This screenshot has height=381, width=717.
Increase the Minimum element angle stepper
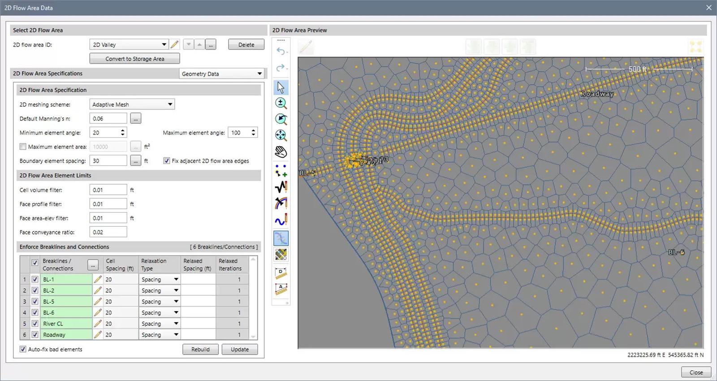pos(123,130)
